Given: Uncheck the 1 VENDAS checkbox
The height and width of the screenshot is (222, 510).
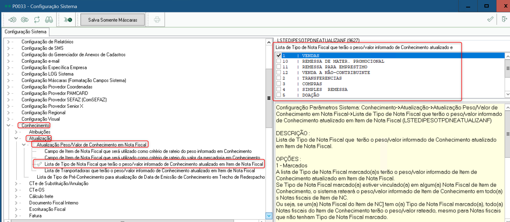Looking at the screenshot, I should click(x=279, y=55).
